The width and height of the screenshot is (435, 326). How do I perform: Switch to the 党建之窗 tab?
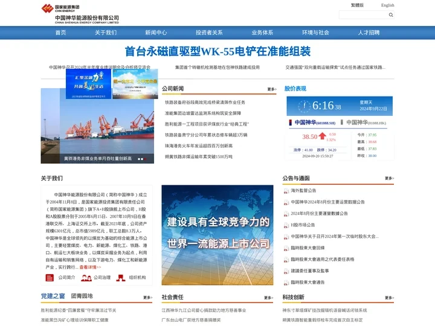(53, 296)
